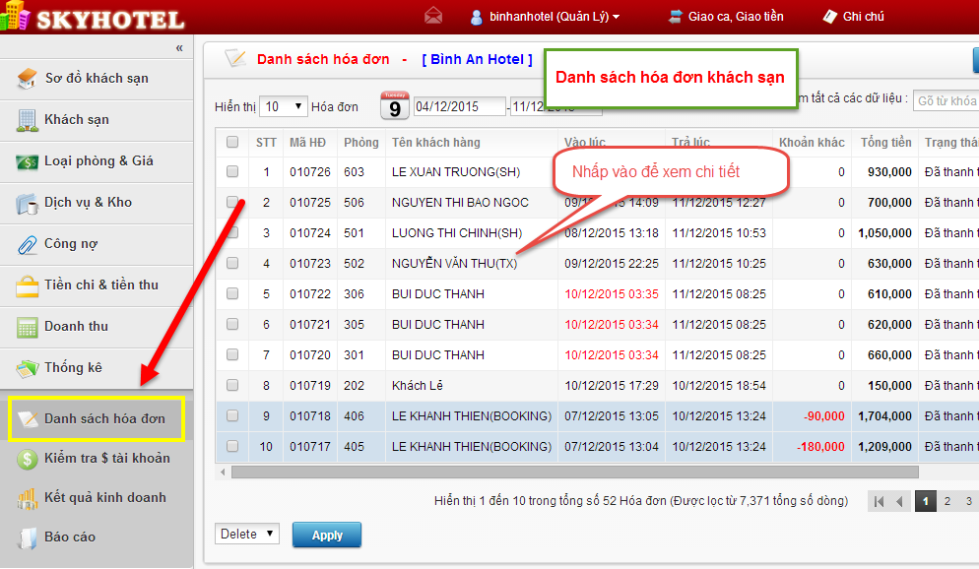Click the Công nợ paperclip icon
This screenshot has height=569, width=979.
(x=27, y=244)
